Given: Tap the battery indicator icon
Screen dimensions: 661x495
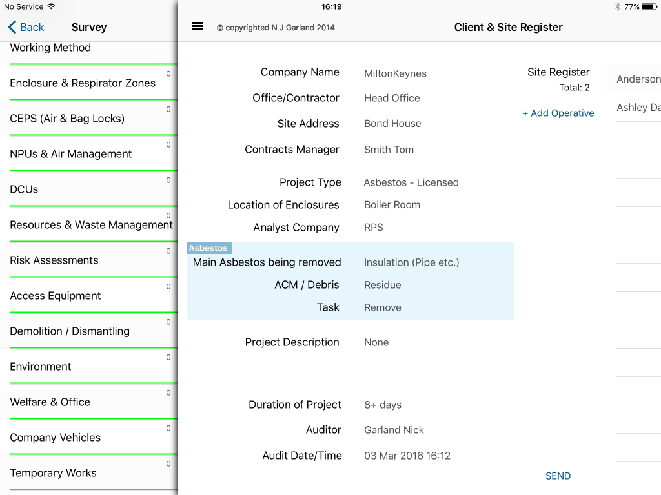Looking at the screenshot, I should coord(649,6).
